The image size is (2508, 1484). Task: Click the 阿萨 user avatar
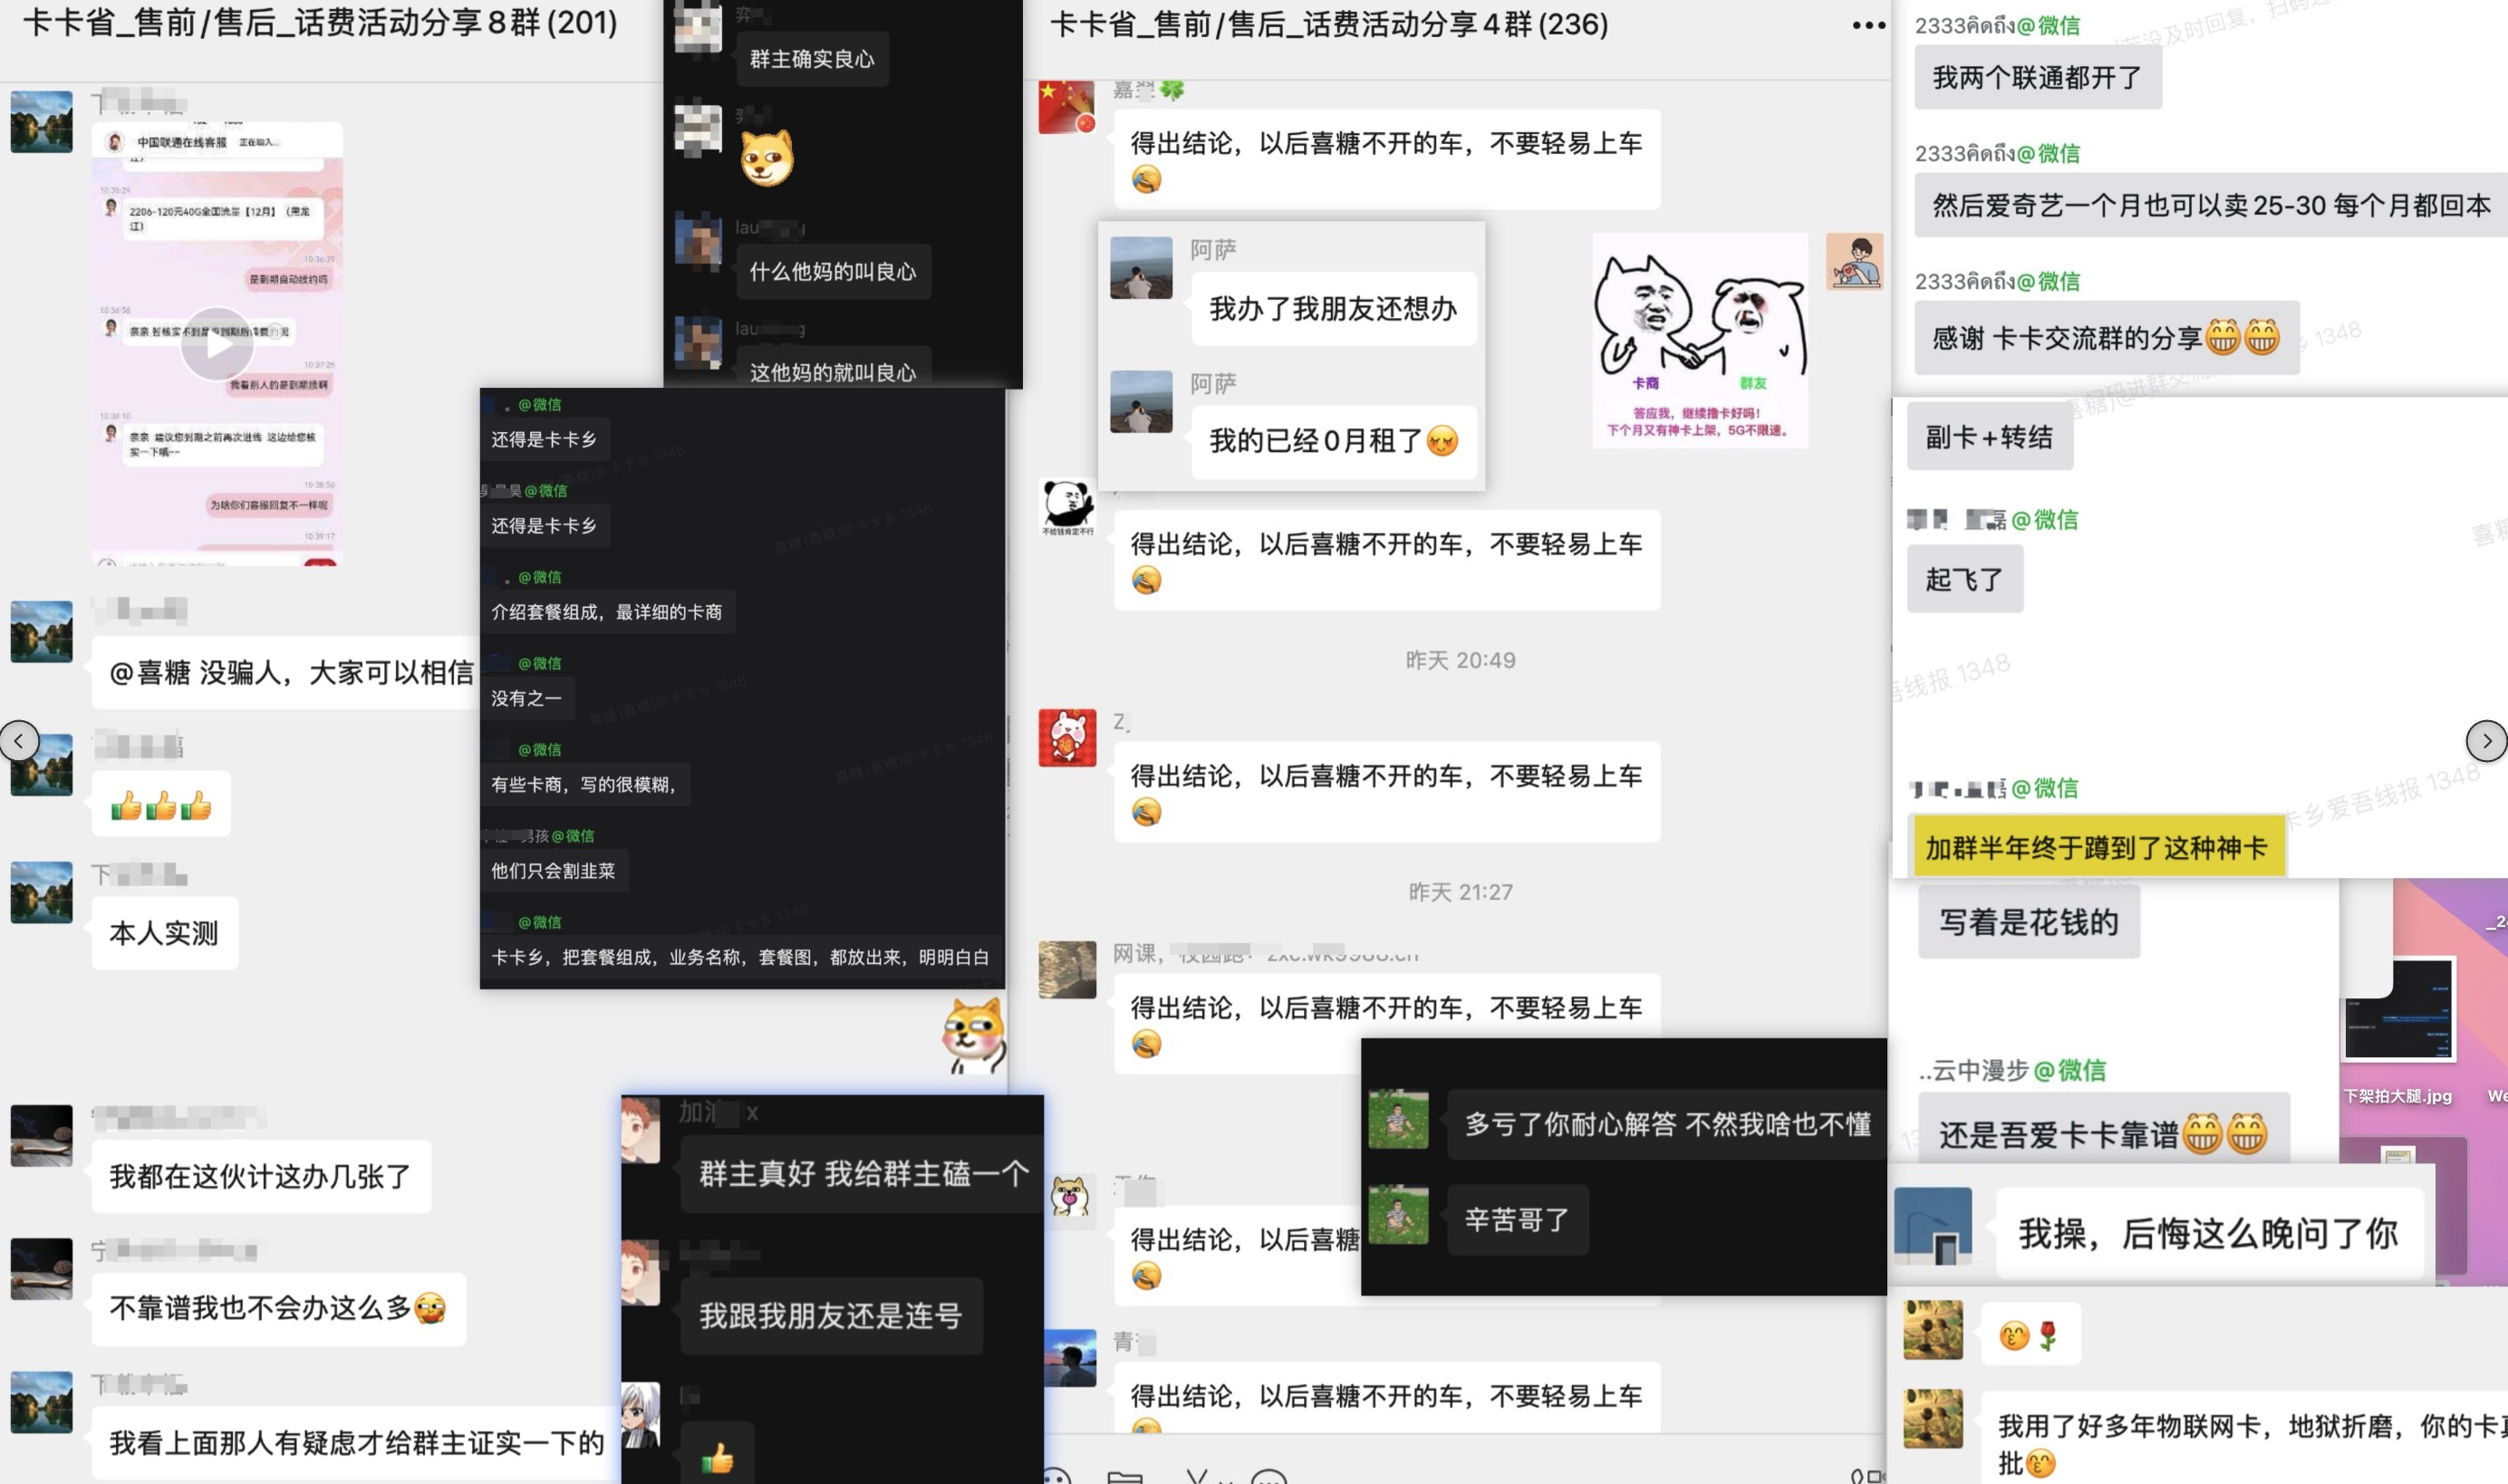point(1141,267)
